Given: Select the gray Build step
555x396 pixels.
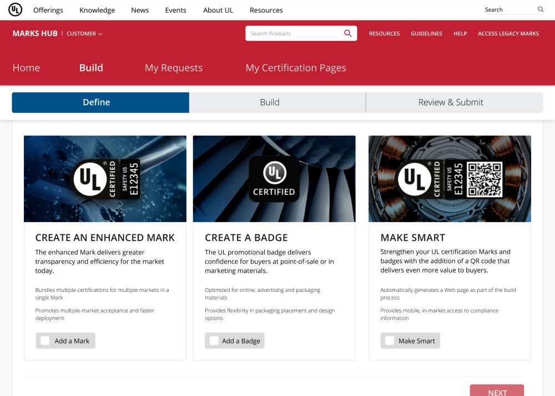Looking at the screenshot, I should tap(277, 102).
